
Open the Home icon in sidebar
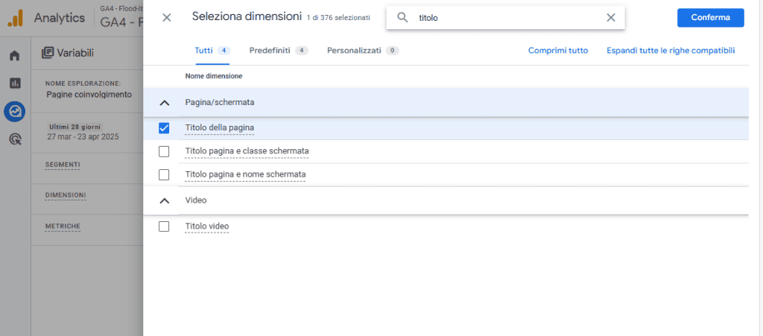[14, 56]
